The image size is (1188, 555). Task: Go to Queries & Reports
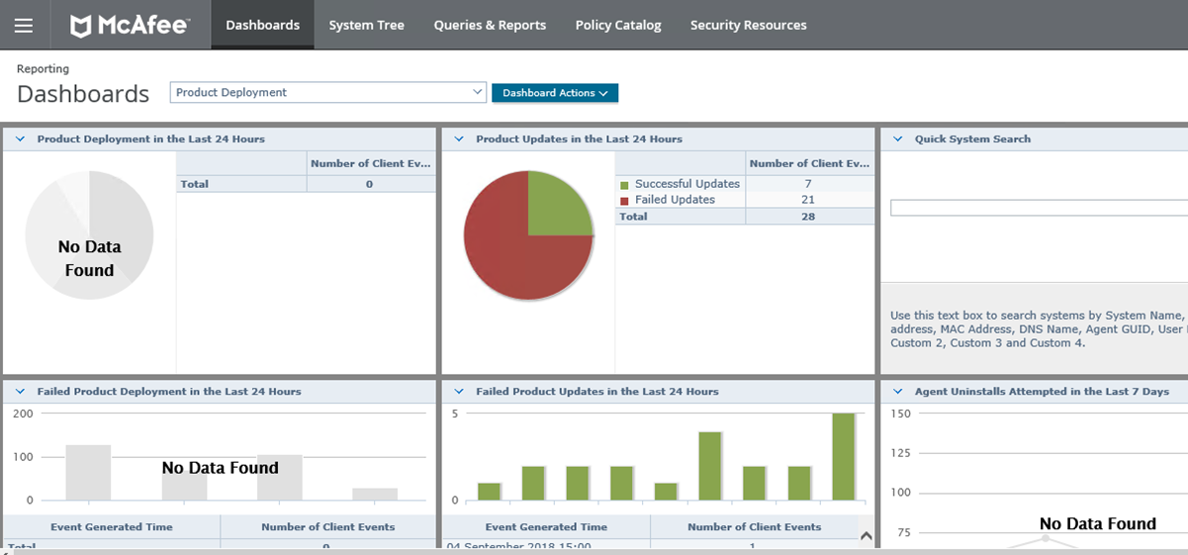pyautogui.click(x=490, y=25)
